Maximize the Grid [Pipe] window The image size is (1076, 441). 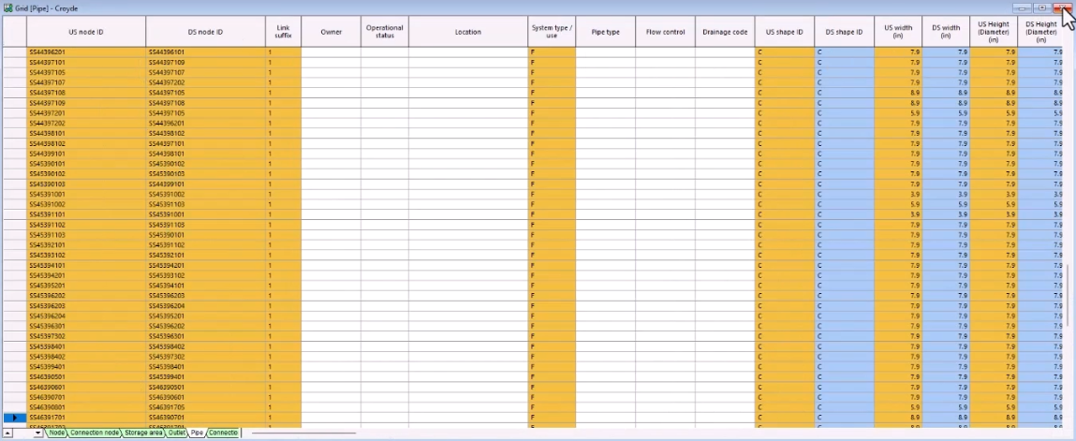(x=1040, y=7)
